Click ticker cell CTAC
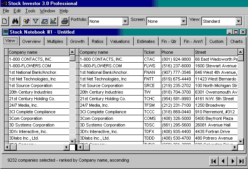Image resolution: width=248 pixels, height=169 pixels. 152,59
